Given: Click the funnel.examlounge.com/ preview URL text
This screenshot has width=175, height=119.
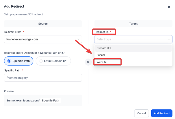Looking at the screenshot, I should (23, 101).
